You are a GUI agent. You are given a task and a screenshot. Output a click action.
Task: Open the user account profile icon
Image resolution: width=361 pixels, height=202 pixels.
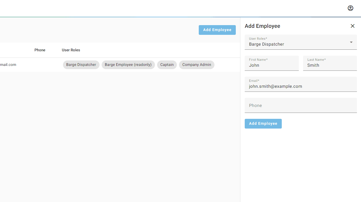point(350,8)
